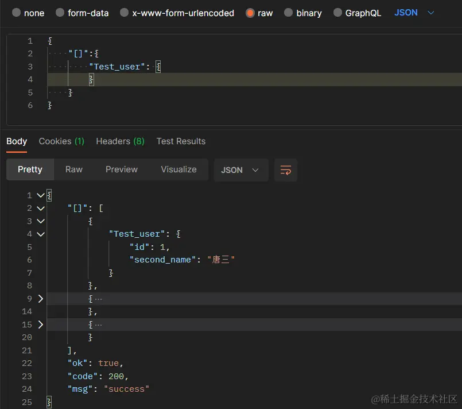Select the Pretty response view
Viewport: 462px width, 409px height.
point(30,169)
